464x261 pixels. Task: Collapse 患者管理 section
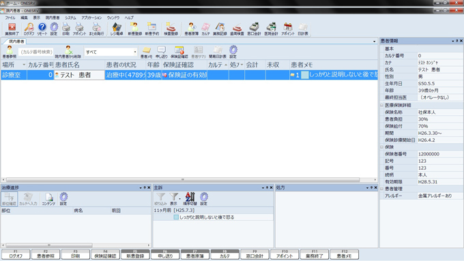click(381, 189)
